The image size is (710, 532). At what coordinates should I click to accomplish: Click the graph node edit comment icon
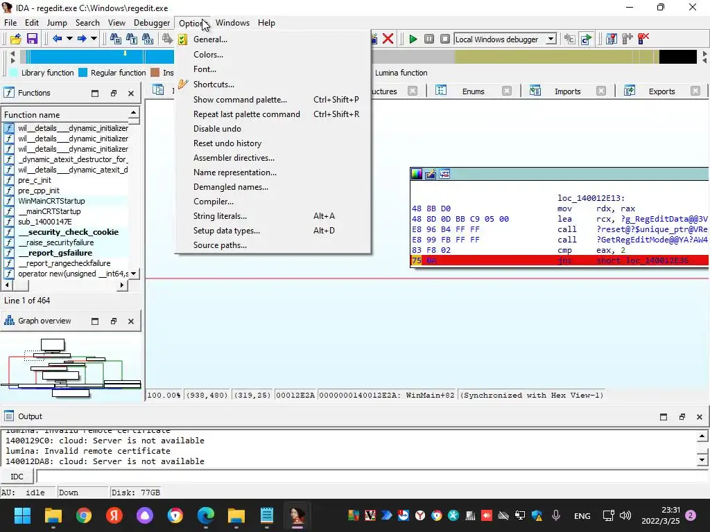coord(431,174)
